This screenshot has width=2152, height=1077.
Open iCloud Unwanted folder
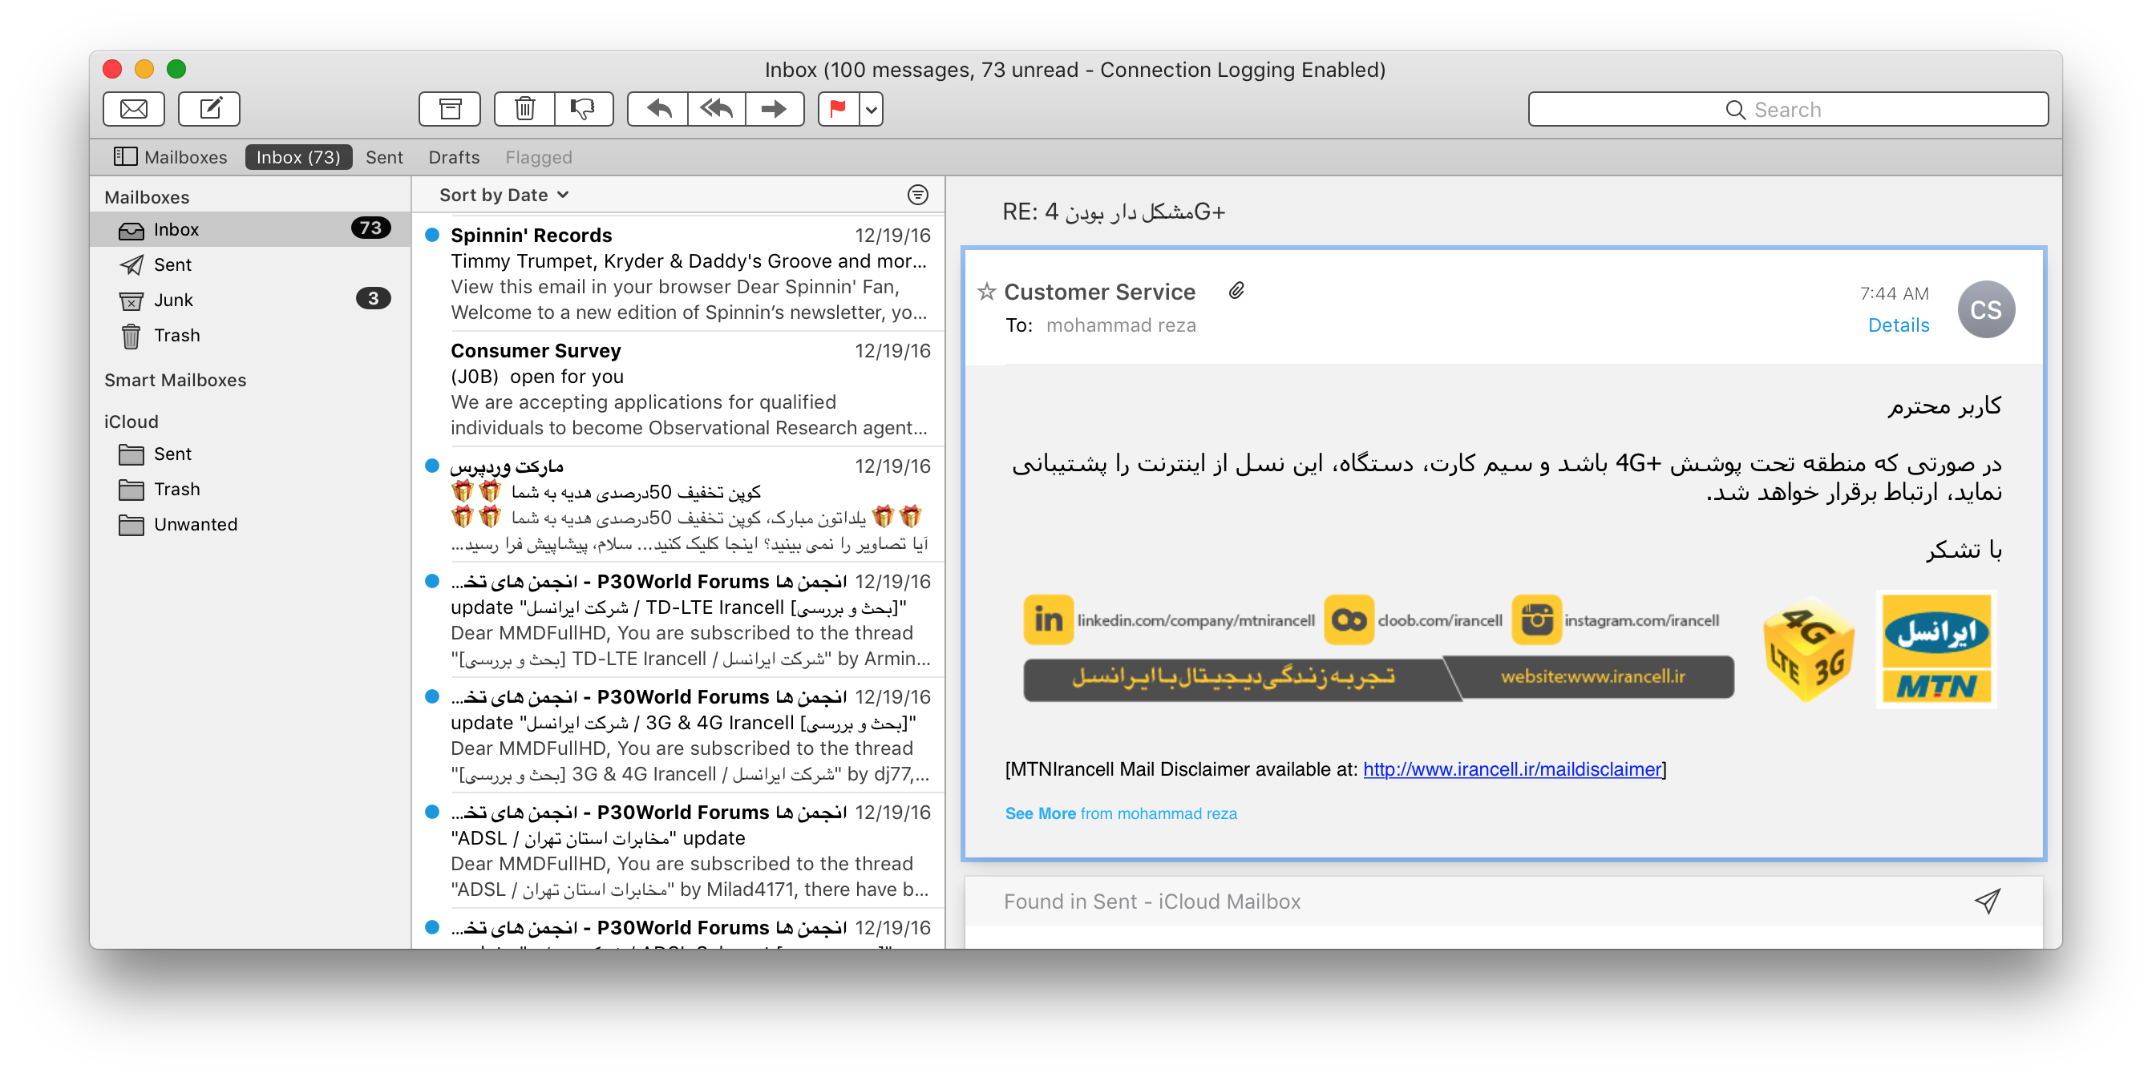click(251, 524)
